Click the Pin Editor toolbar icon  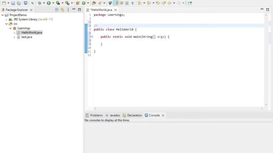pos(189,3)
